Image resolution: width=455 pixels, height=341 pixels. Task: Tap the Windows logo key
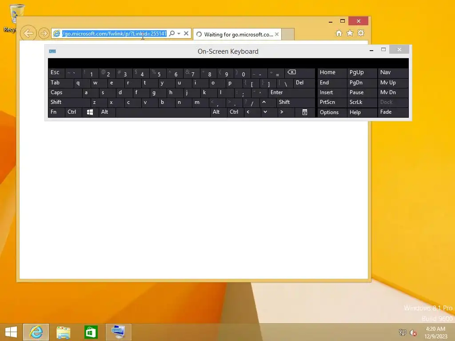[90, 112]
